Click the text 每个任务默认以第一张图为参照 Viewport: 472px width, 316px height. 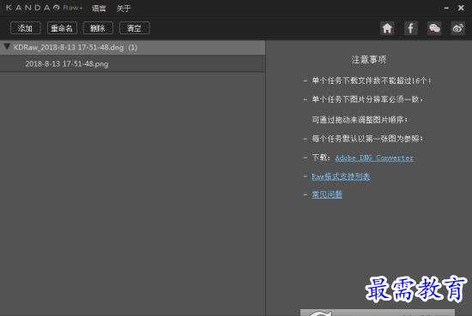(367, 139)
